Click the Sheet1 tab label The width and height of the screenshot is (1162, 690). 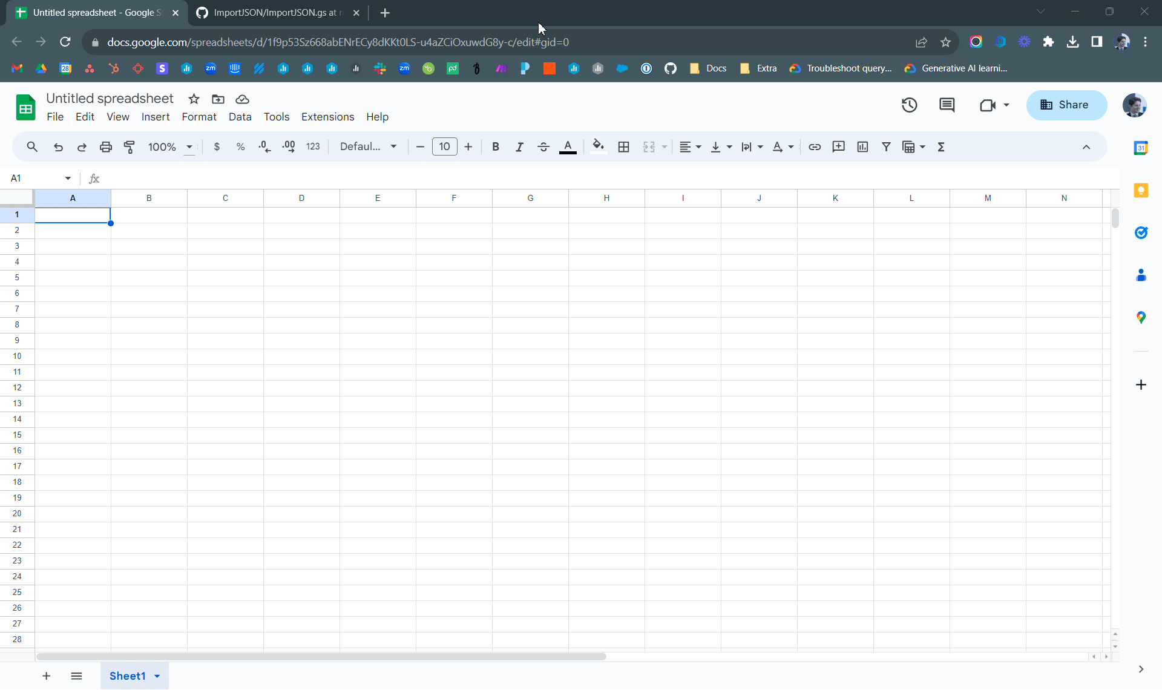127,675
